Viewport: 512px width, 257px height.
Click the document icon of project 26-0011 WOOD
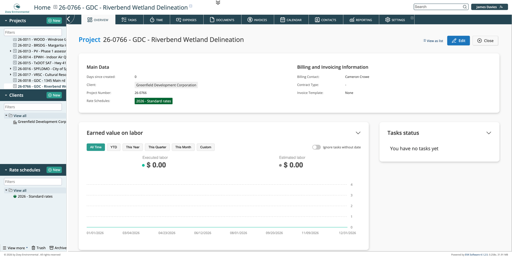click(x=15, y=40)
